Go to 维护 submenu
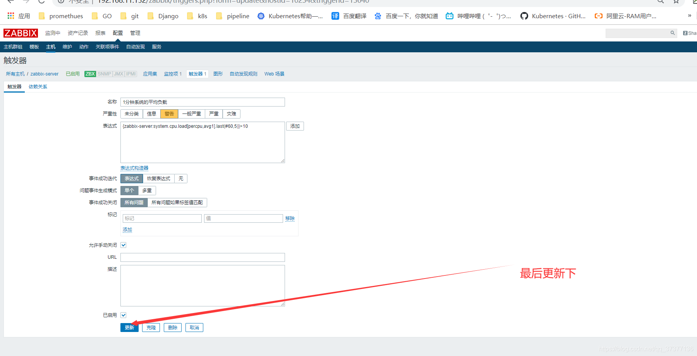Viewport: 697px width, 356px height. click(67, 47)
